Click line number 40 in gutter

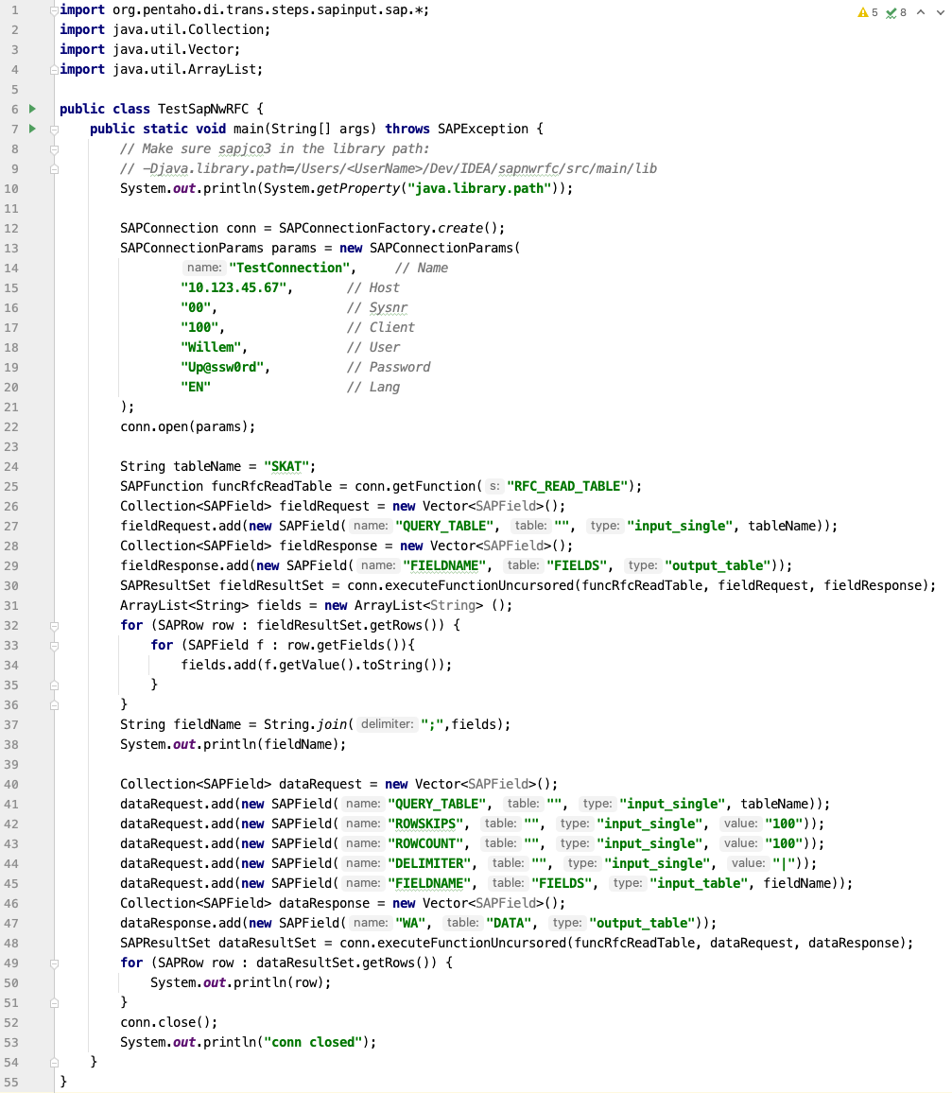pyautogui.click(x=11, y=784)
